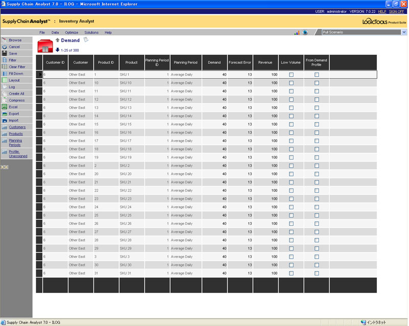Viewport: 409px width, 326px height.
Task: Click the Planning Period ID column header
Action: pyautogui.click(x=157, y=62)
